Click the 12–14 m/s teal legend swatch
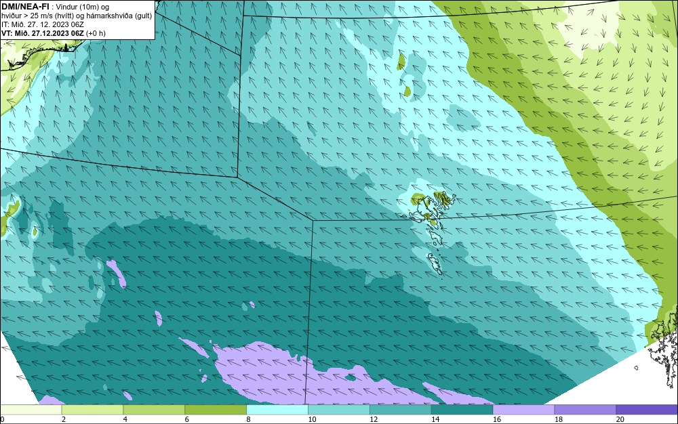Screen dimensions: 678x424 click(x=401, y=410)
